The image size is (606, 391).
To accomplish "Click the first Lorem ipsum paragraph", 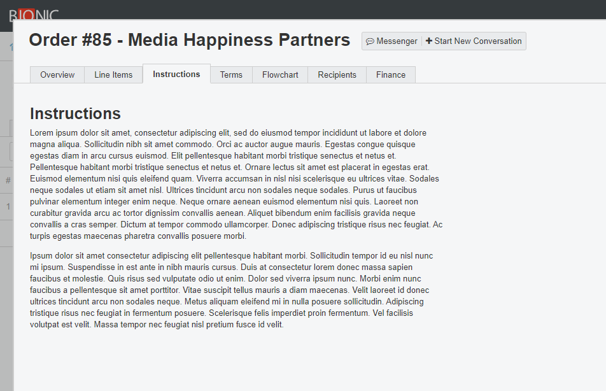I will click(x=236, y=185).
